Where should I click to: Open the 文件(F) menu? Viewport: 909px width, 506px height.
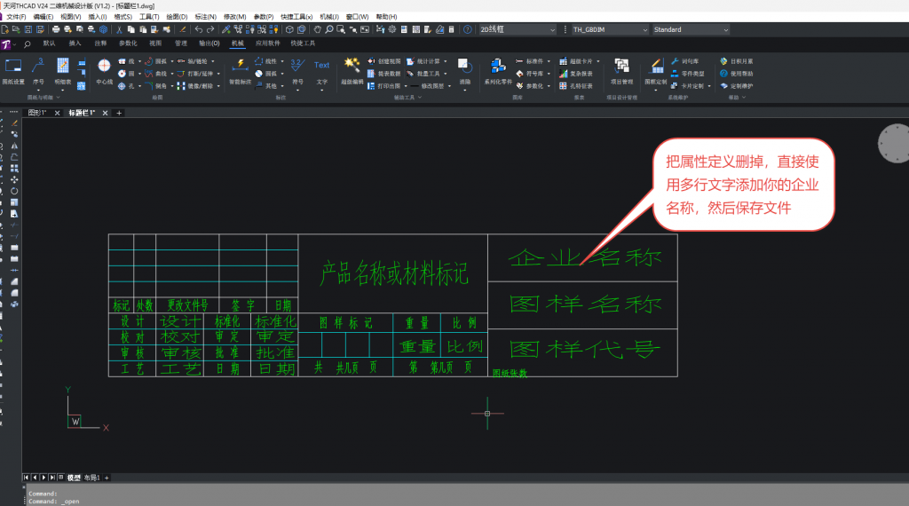(x=16, y=17)
